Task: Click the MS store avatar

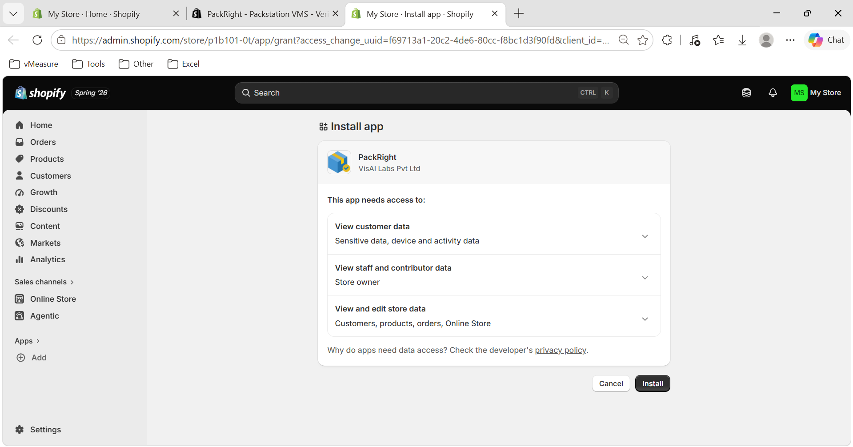Action: pyautogui.click(x=799, y=93)
